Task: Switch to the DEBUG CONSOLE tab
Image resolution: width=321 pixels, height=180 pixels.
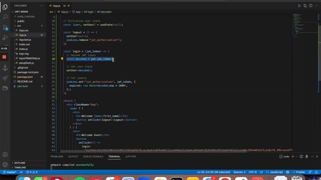Action: click(x=93, y=156)
